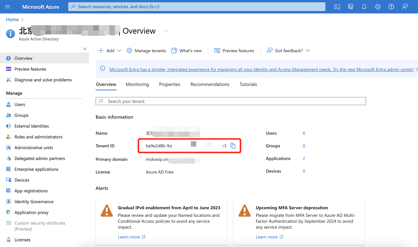
Task: Switch to the Properties tab
Action: 170,84
